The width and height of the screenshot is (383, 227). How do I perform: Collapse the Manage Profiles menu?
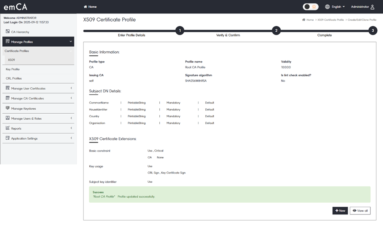coord(71,41)
